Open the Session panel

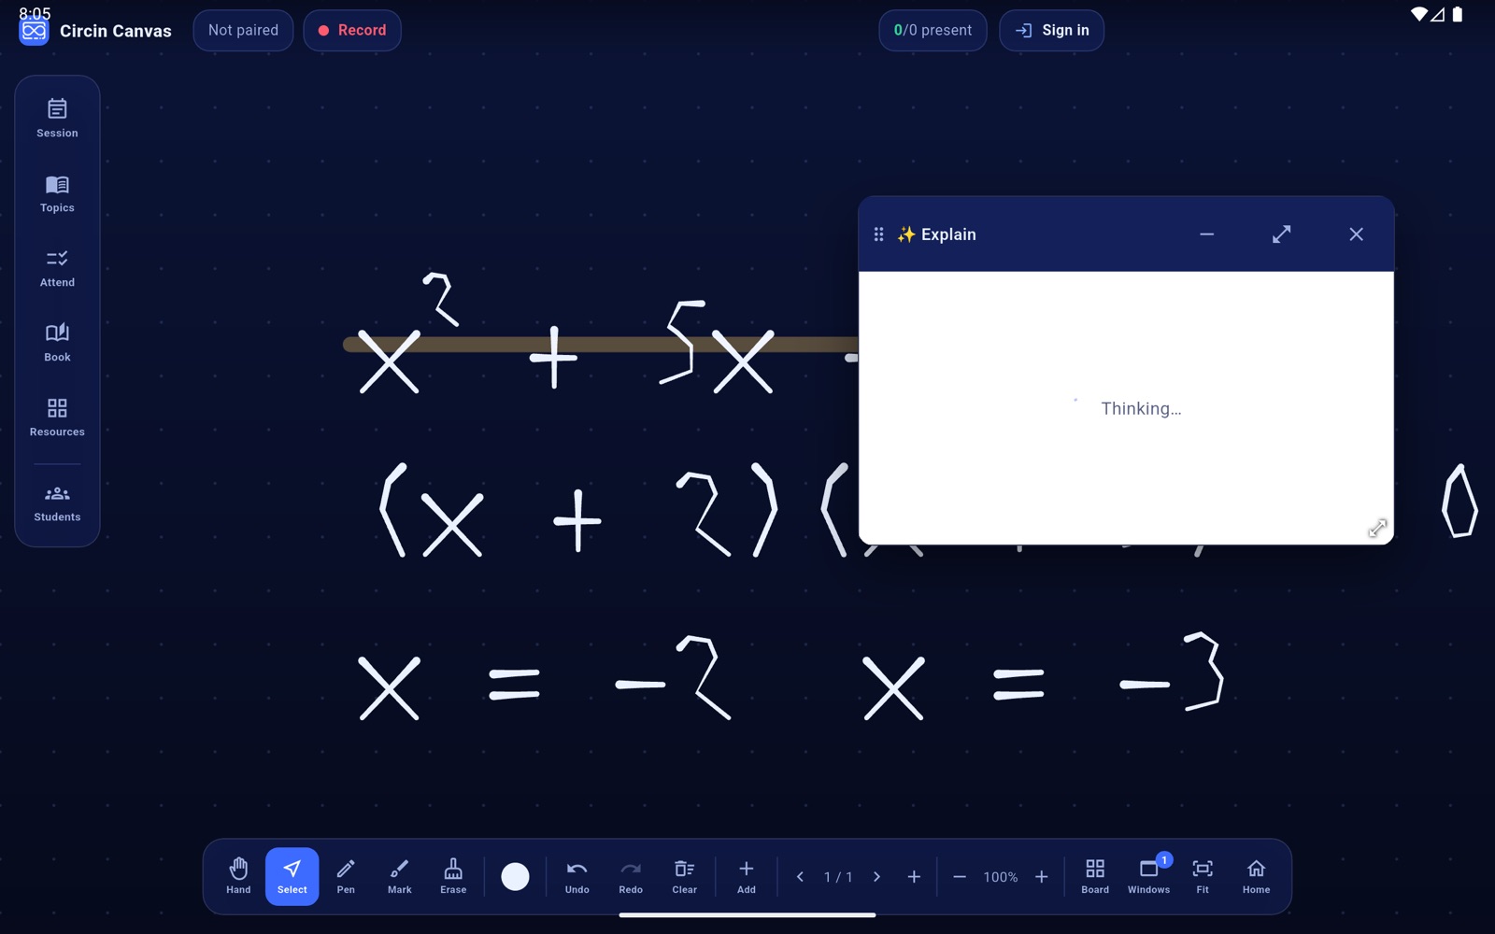(57, 119)
